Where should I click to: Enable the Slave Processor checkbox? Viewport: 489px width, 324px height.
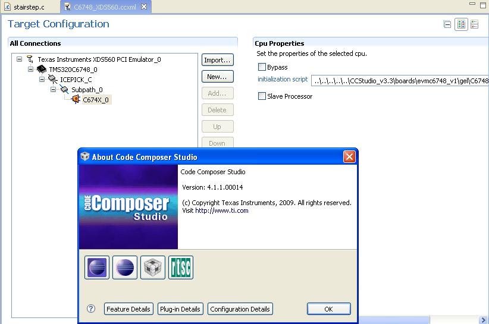pyautogui.click(x=262, y=96)
